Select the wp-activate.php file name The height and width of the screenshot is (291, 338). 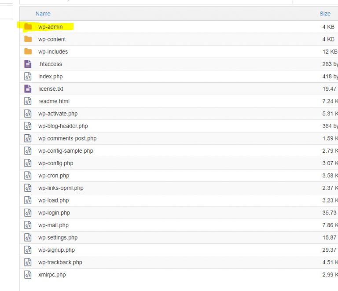58,114
